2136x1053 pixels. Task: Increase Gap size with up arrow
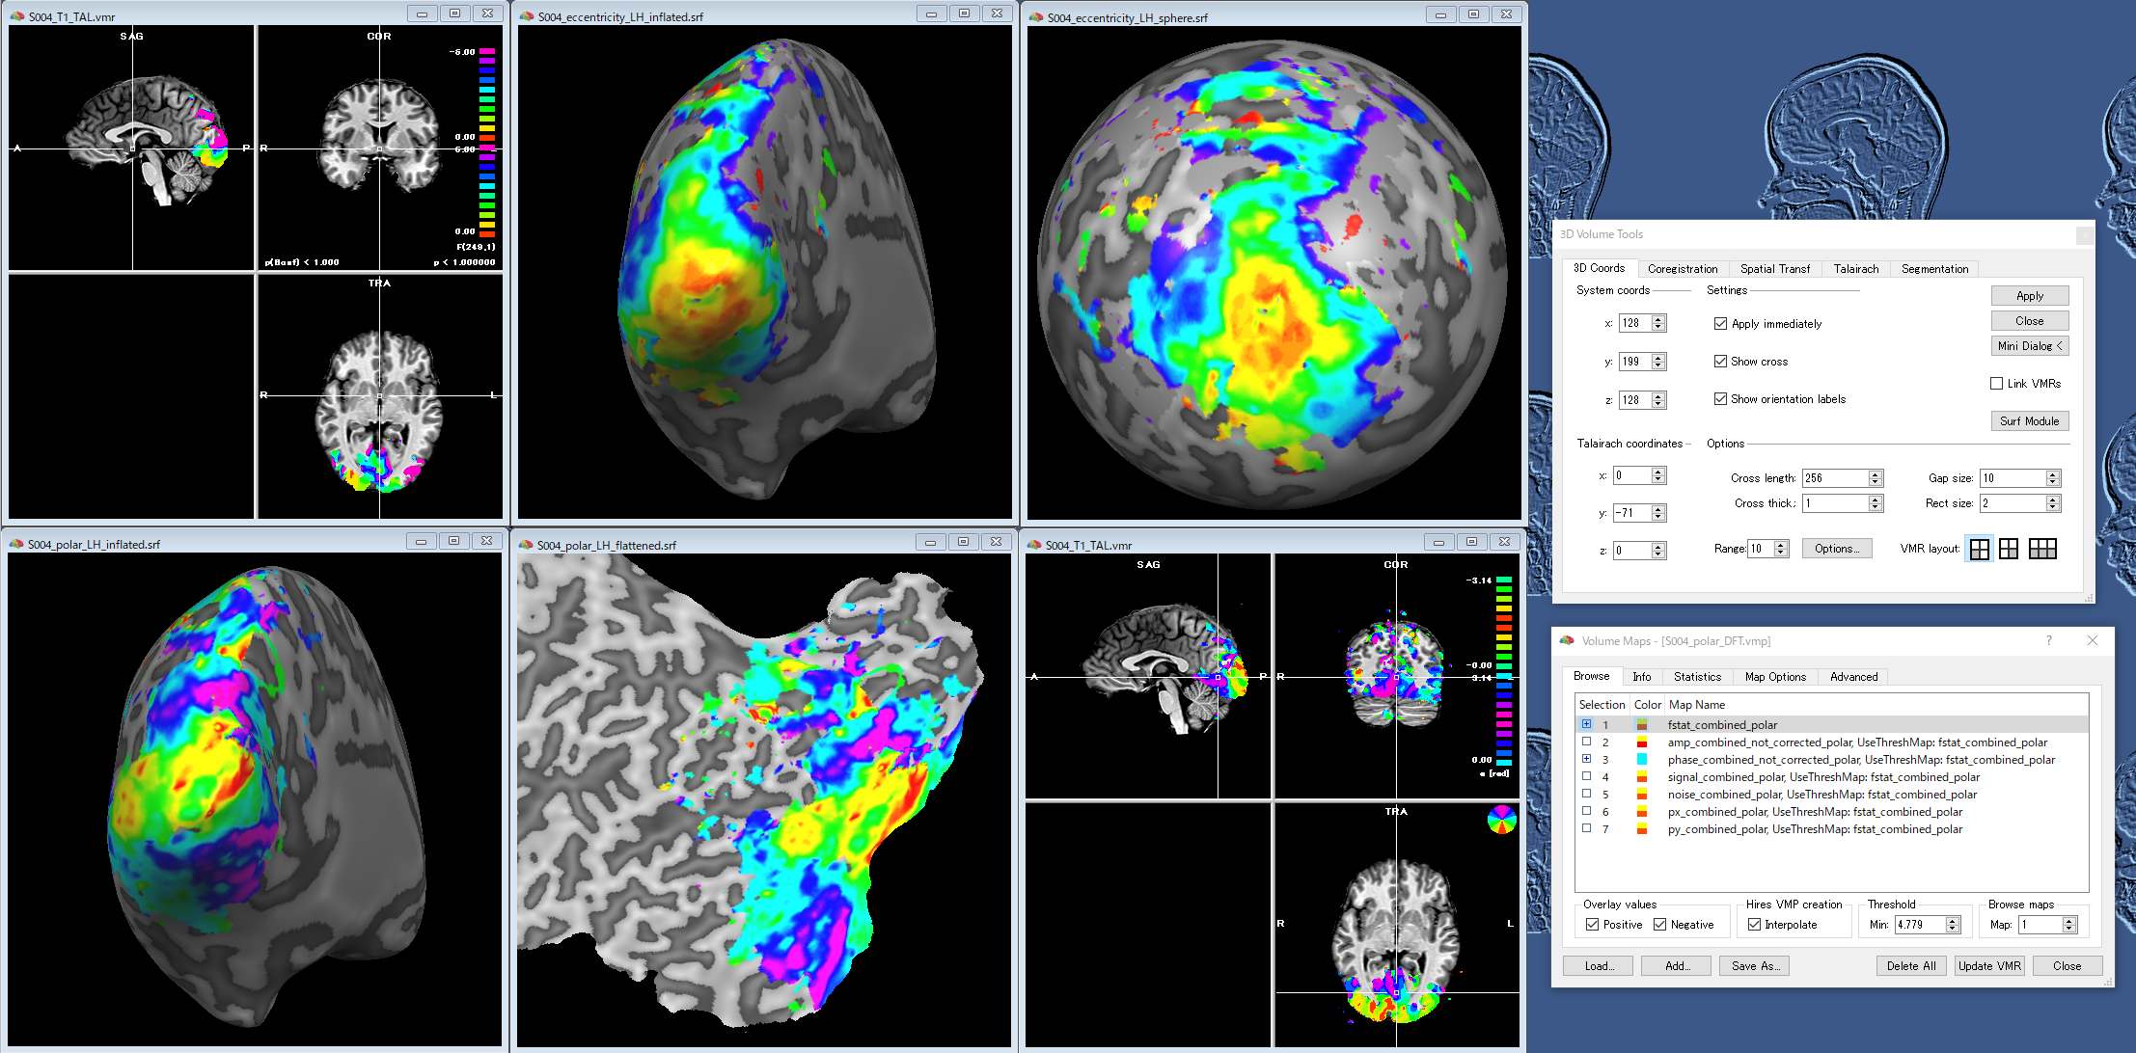click(2053, 474)
